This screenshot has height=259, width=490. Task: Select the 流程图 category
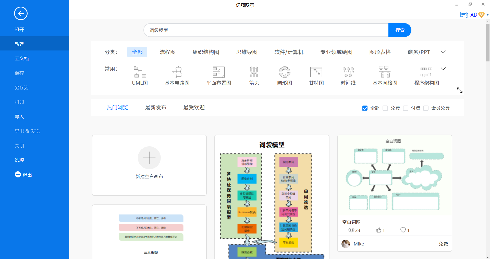pyautogui.click(x=168, y=52)
